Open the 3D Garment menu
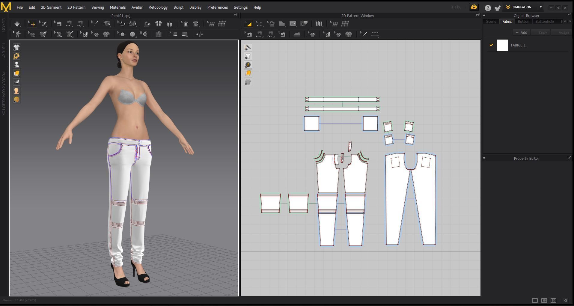Screen dimensions: 574x306 tap(51, 7)
